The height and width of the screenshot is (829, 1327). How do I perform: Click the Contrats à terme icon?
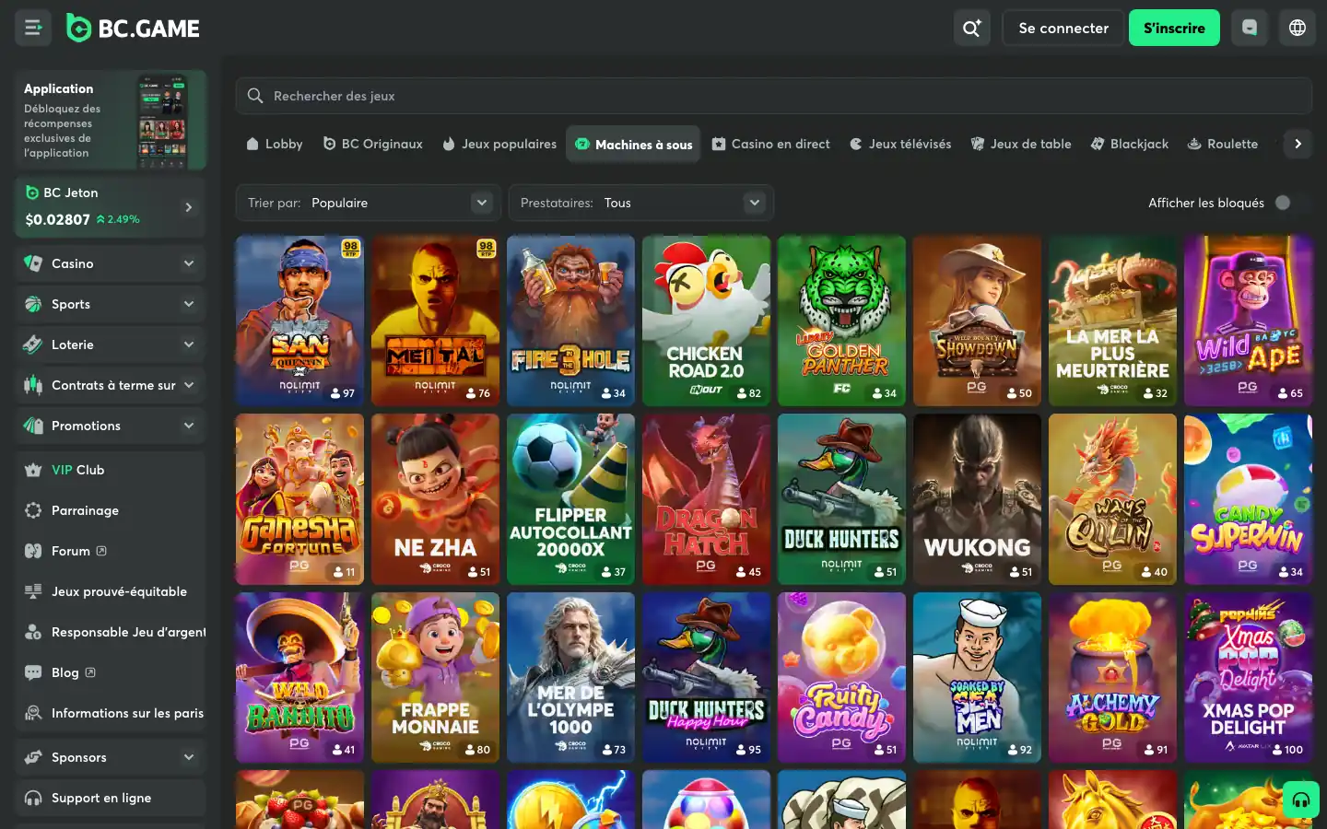click(33, 385)
